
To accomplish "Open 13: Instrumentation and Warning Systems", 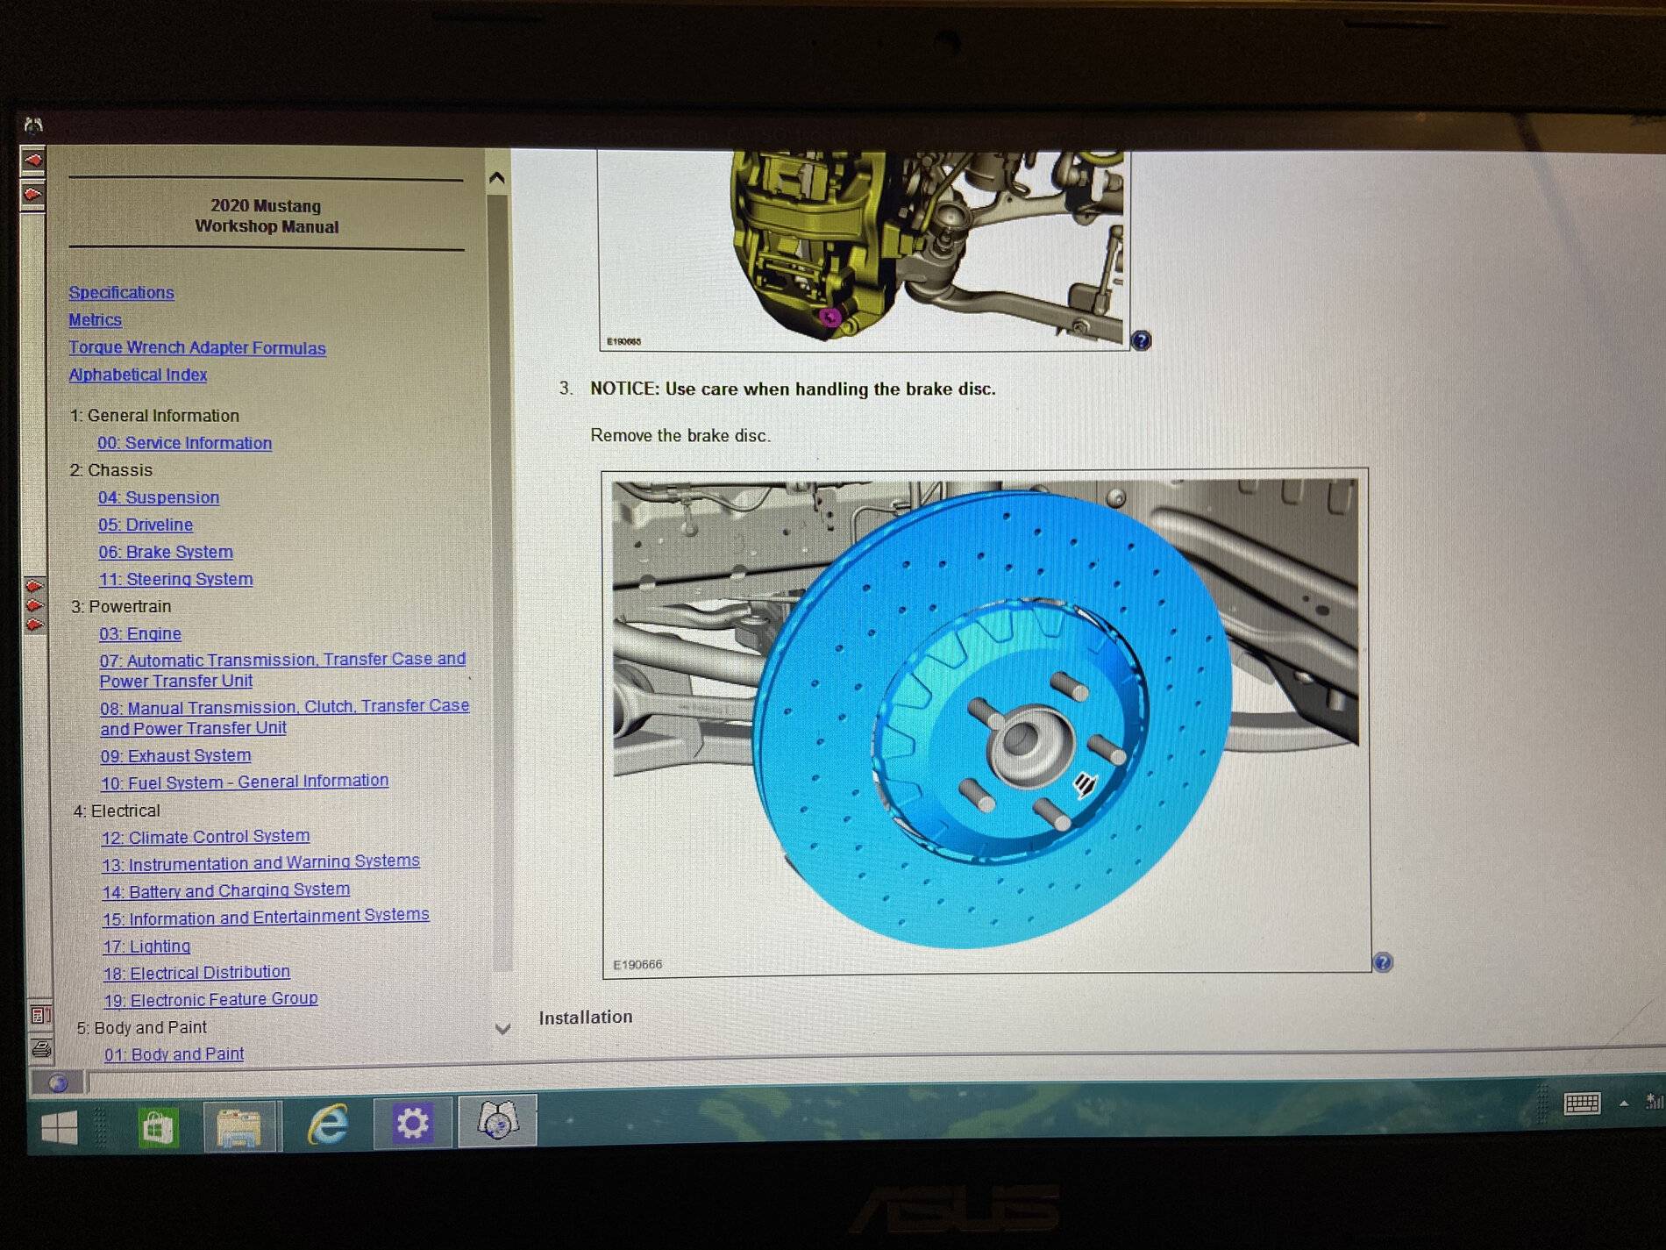I will [260, 863].
